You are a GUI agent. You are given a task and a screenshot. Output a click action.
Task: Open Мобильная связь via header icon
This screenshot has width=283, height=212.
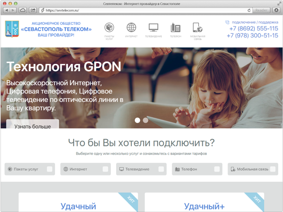tap(197, 27)
